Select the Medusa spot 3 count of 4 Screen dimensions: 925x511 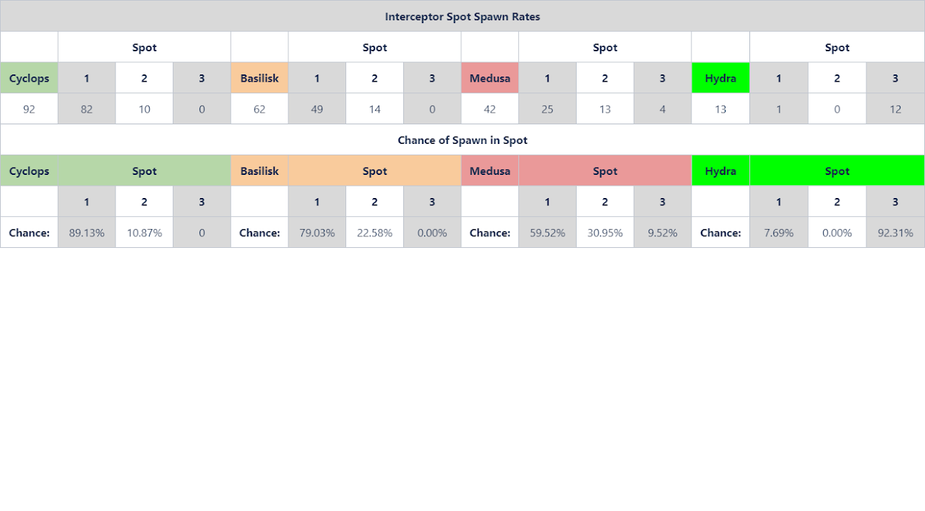(x=662, y=109)
